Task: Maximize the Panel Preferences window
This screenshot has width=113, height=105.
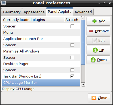Action: [105, 3]
